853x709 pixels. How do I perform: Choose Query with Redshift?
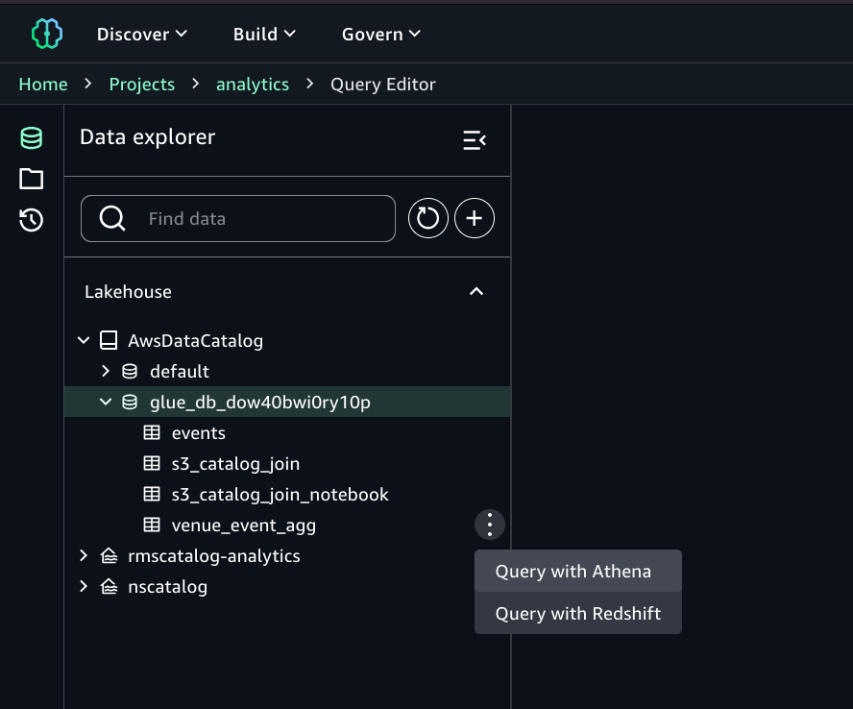pyautogui.click(x=577, y=613)
